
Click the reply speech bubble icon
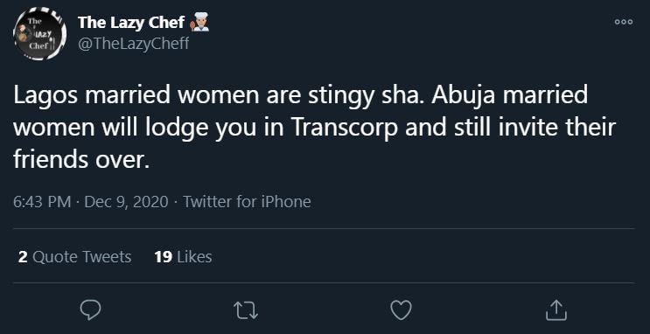click(90, 310)
